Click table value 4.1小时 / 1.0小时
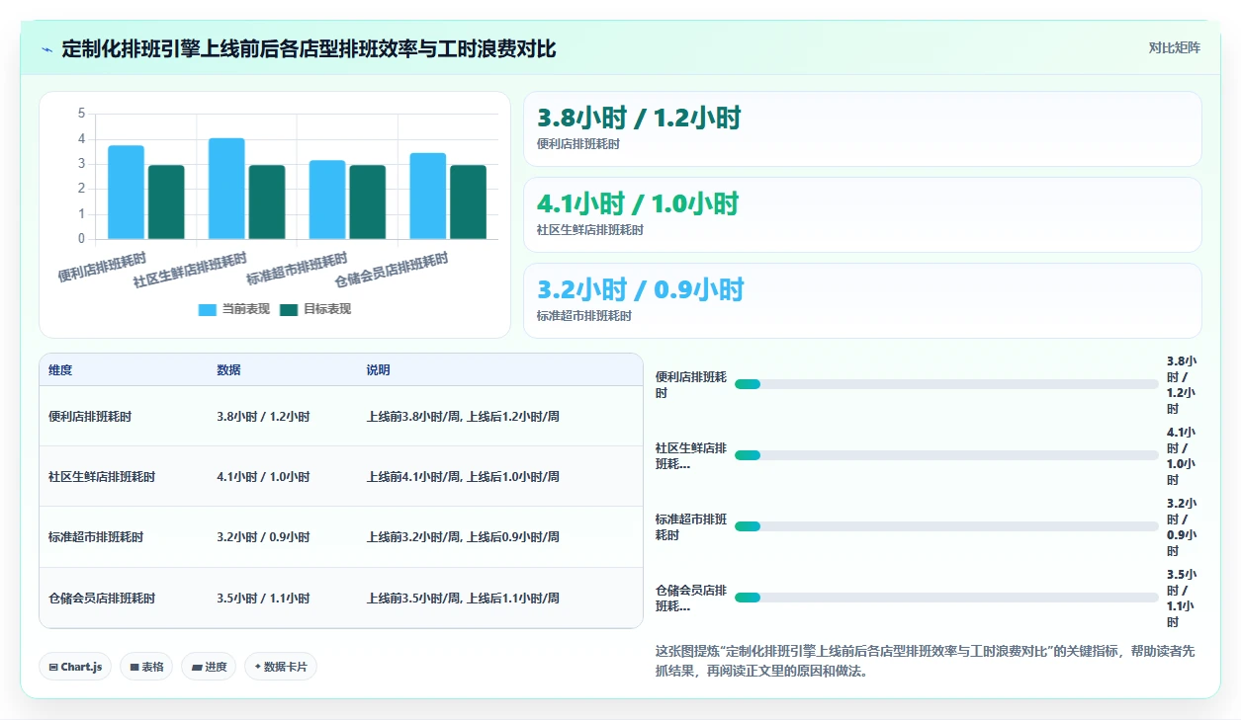The image size is (1241, 720). 263,477
